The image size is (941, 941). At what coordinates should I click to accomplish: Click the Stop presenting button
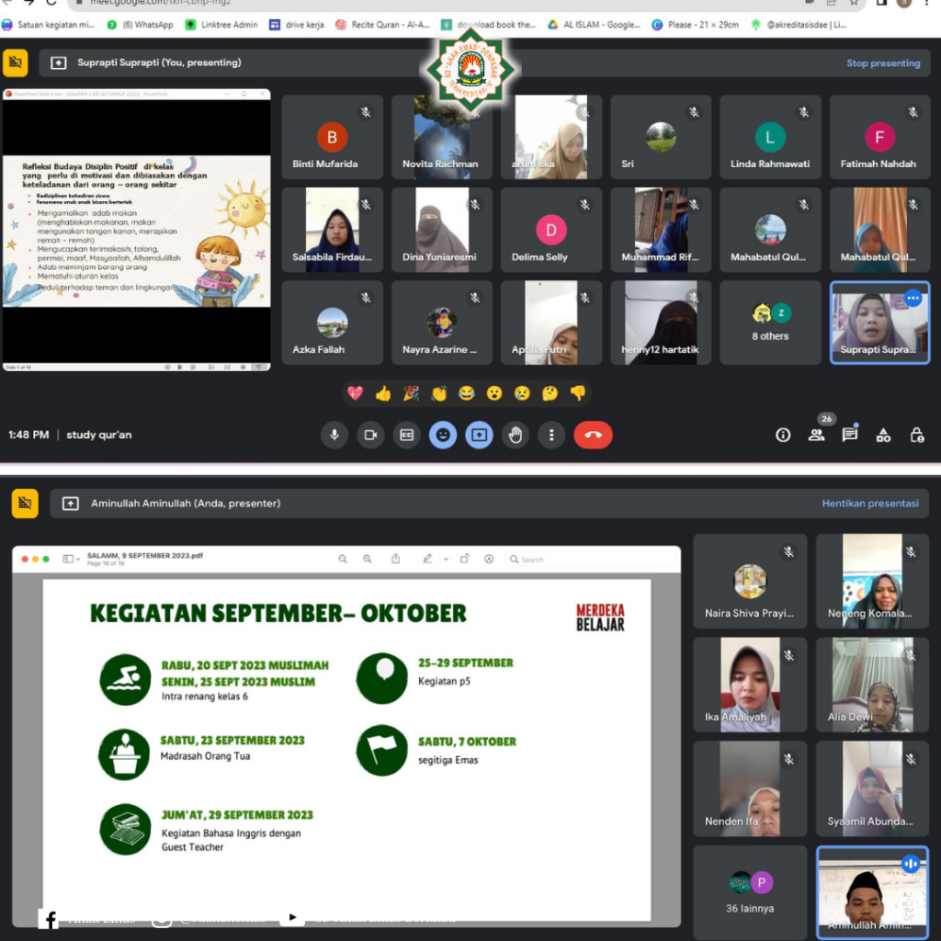882,63
